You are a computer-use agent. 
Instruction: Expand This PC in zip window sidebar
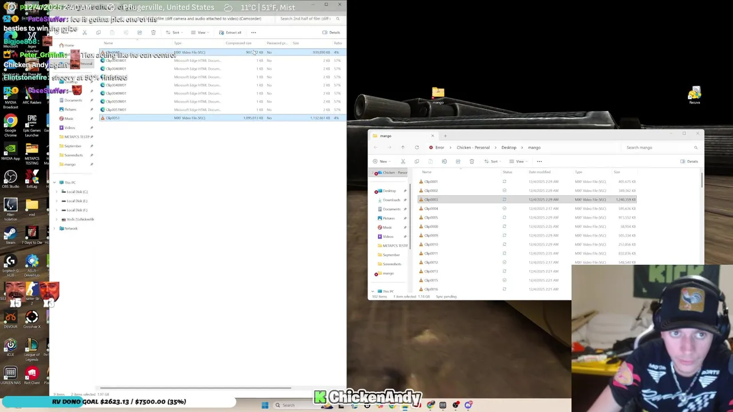point(54,183)
